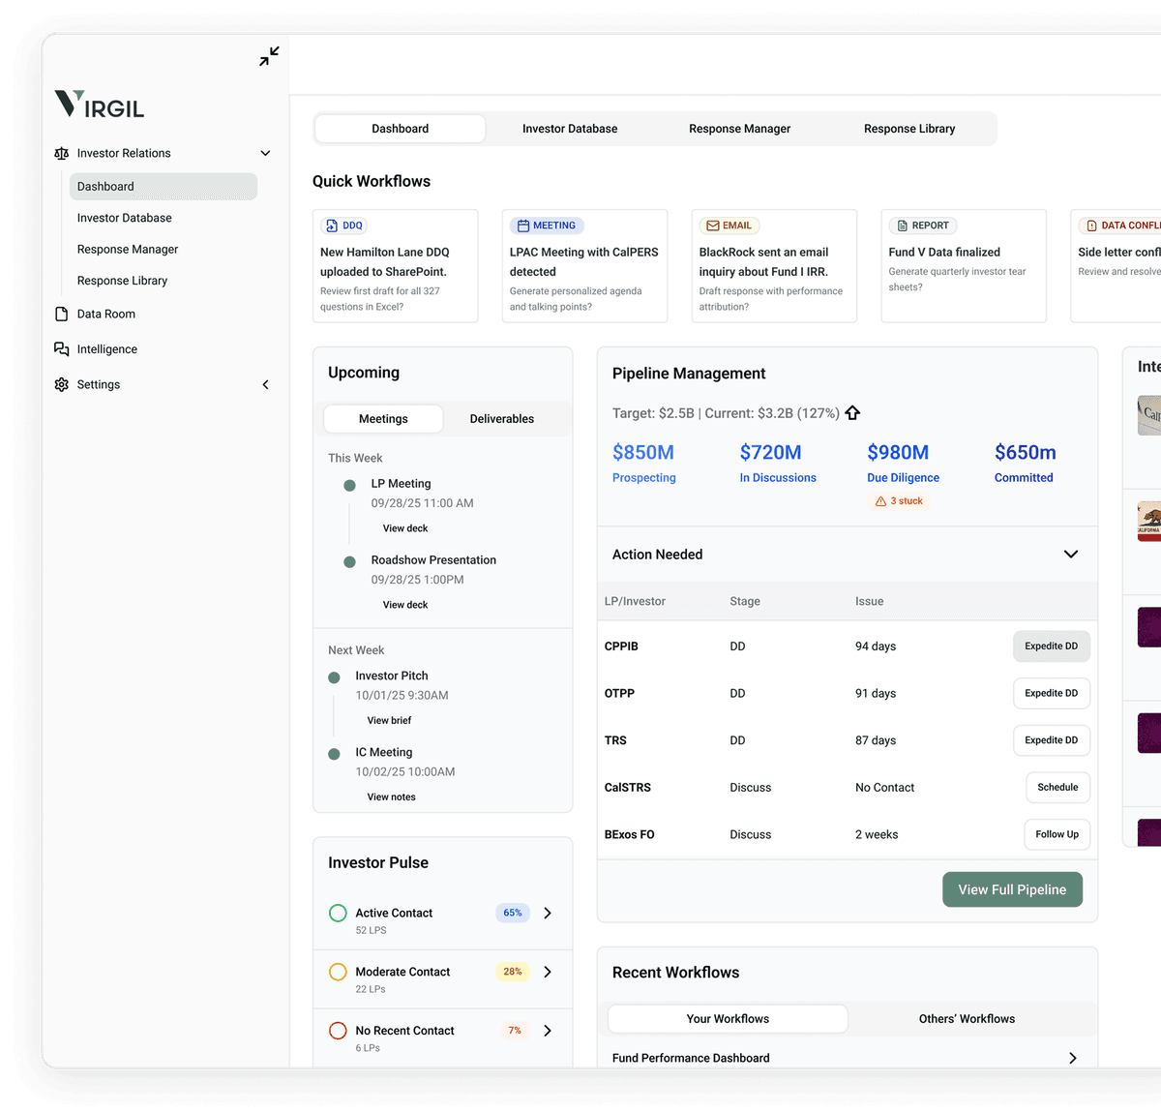
Task: Click the 65% Active Contact badge
Action: pos(513,913)
